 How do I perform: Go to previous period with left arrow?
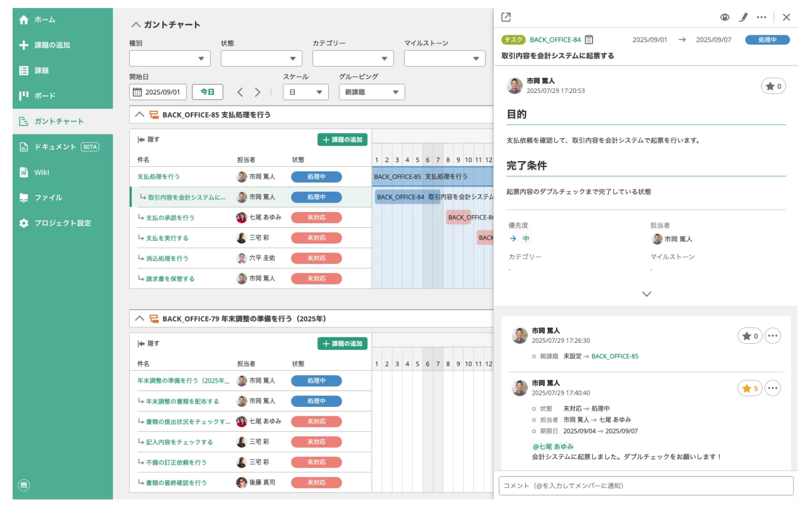[240, 92]
